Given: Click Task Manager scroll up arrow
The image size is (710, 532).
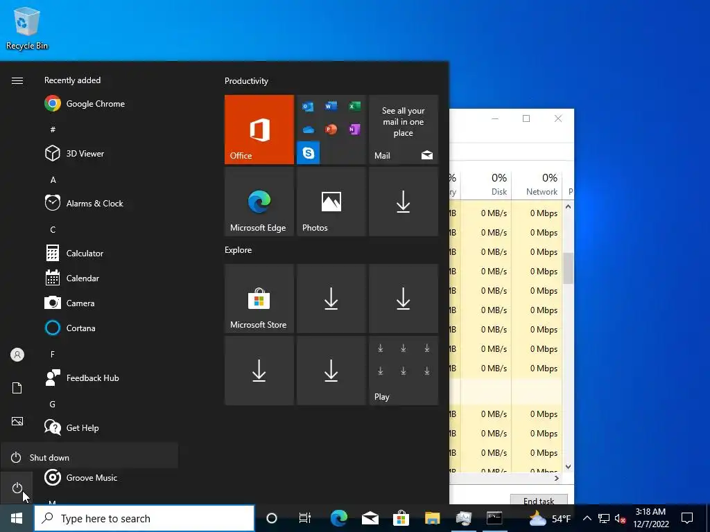Looking at the screenshot, I should tap(569, 206).
